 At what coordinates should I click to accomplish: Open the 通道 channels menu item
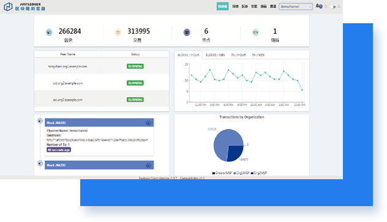pos(273,6)
